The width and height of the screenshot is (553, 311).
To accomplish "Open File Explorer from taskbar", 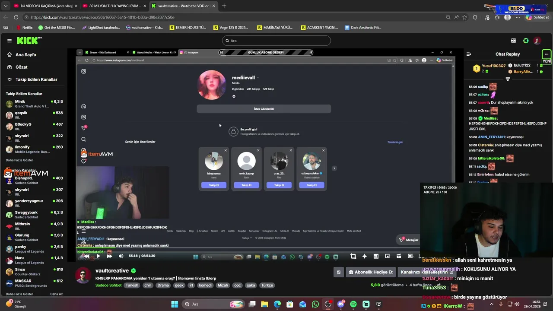I will click(265, 304).
